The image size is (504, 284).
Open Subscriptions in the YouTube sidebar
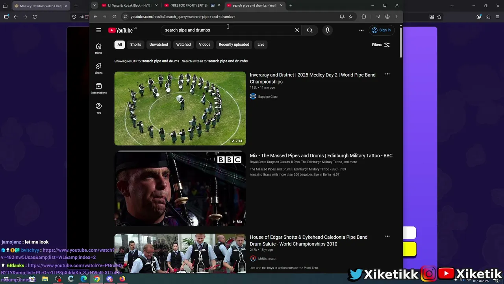coord(98,88)
